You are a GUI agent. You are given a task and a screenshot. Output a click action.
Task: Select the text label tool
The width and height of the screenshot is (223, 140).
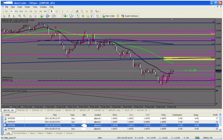pyautogui.click(x=92, y=11)
